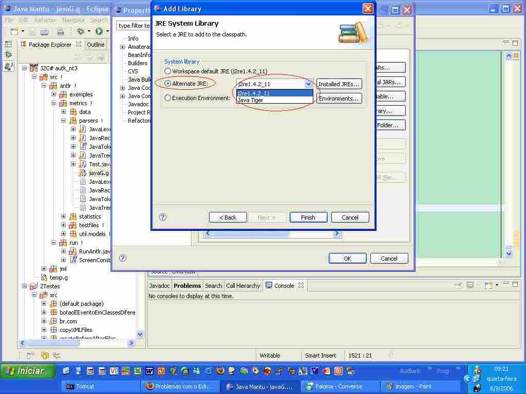Open the javaG.g file in Package Explorer
The height and width of the screenshot is (394, 526).
click(98, 173)
